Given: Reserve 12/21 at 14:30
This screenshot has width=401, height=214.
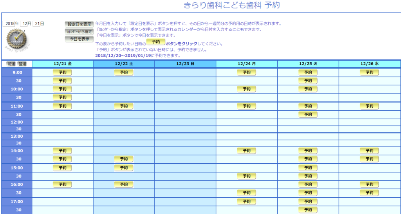Looking at the screenshot, I should pyautogui.click(x=62, y=159).
